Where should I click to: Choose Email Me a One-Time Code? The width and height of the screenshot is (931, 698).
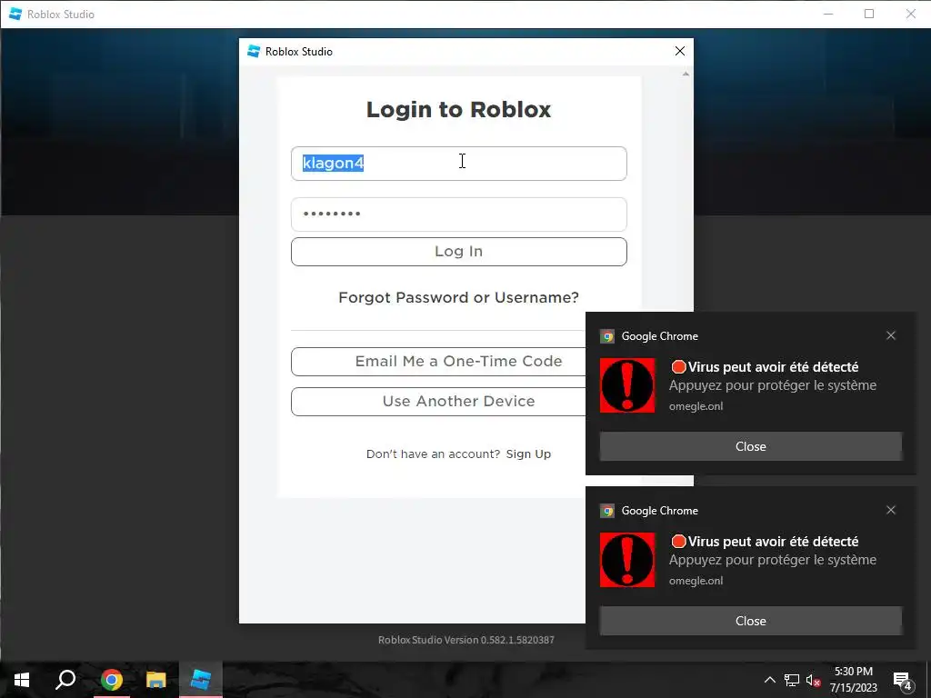[x=438, y=362]
